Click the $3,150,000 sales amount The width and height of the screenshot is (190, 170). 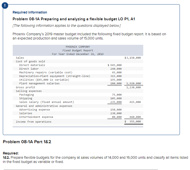133,58
